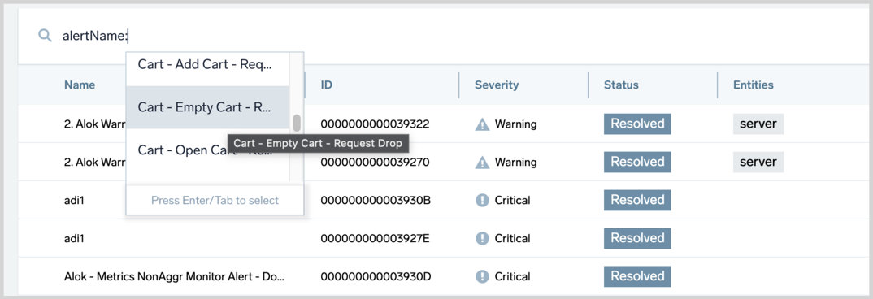Click the dropdown scrollbar thumb
The image size is (873, 299).
coord(297,123)
